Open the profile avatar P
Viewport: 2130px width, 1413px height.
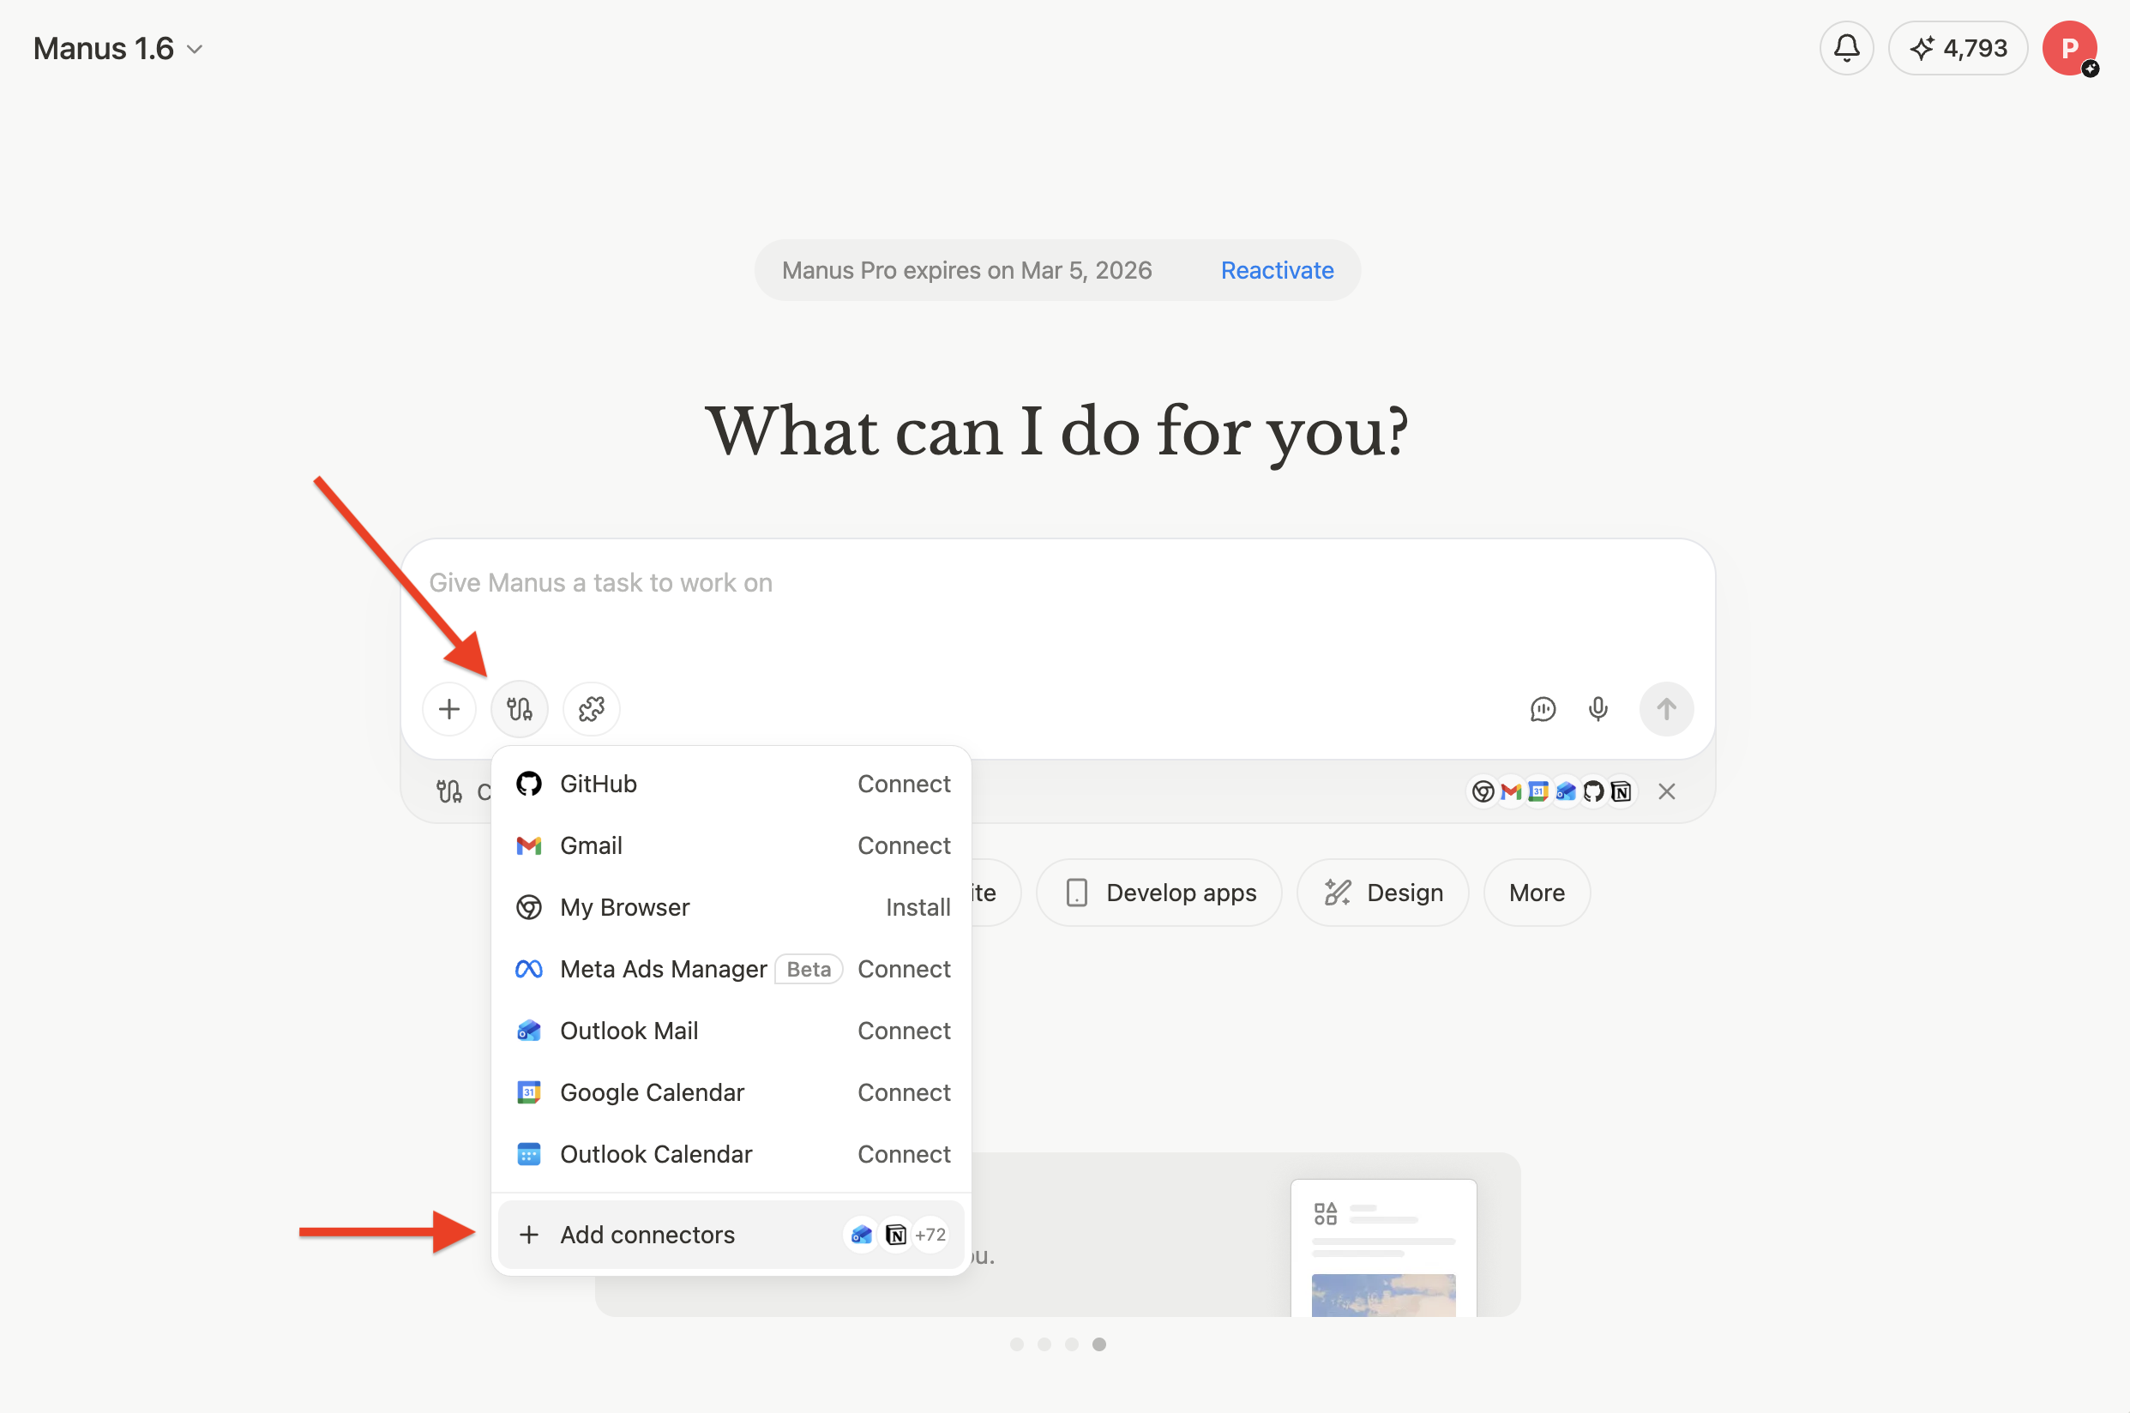(x=2070, y=49)
